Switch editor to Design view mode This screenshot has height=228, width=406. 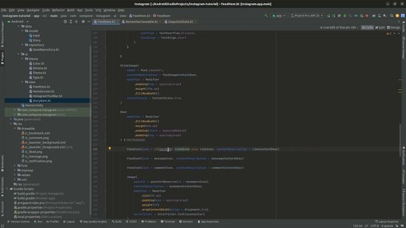(x=393, y=27)
